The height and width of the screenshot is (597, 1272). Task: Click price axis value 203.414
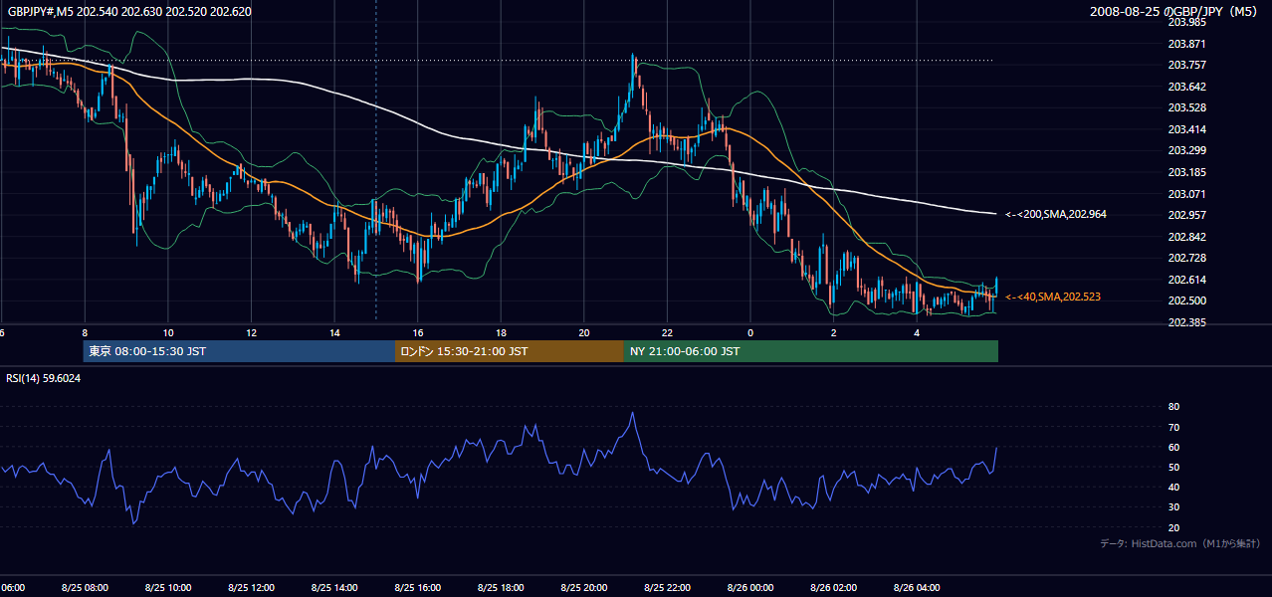click(1186, 129)
